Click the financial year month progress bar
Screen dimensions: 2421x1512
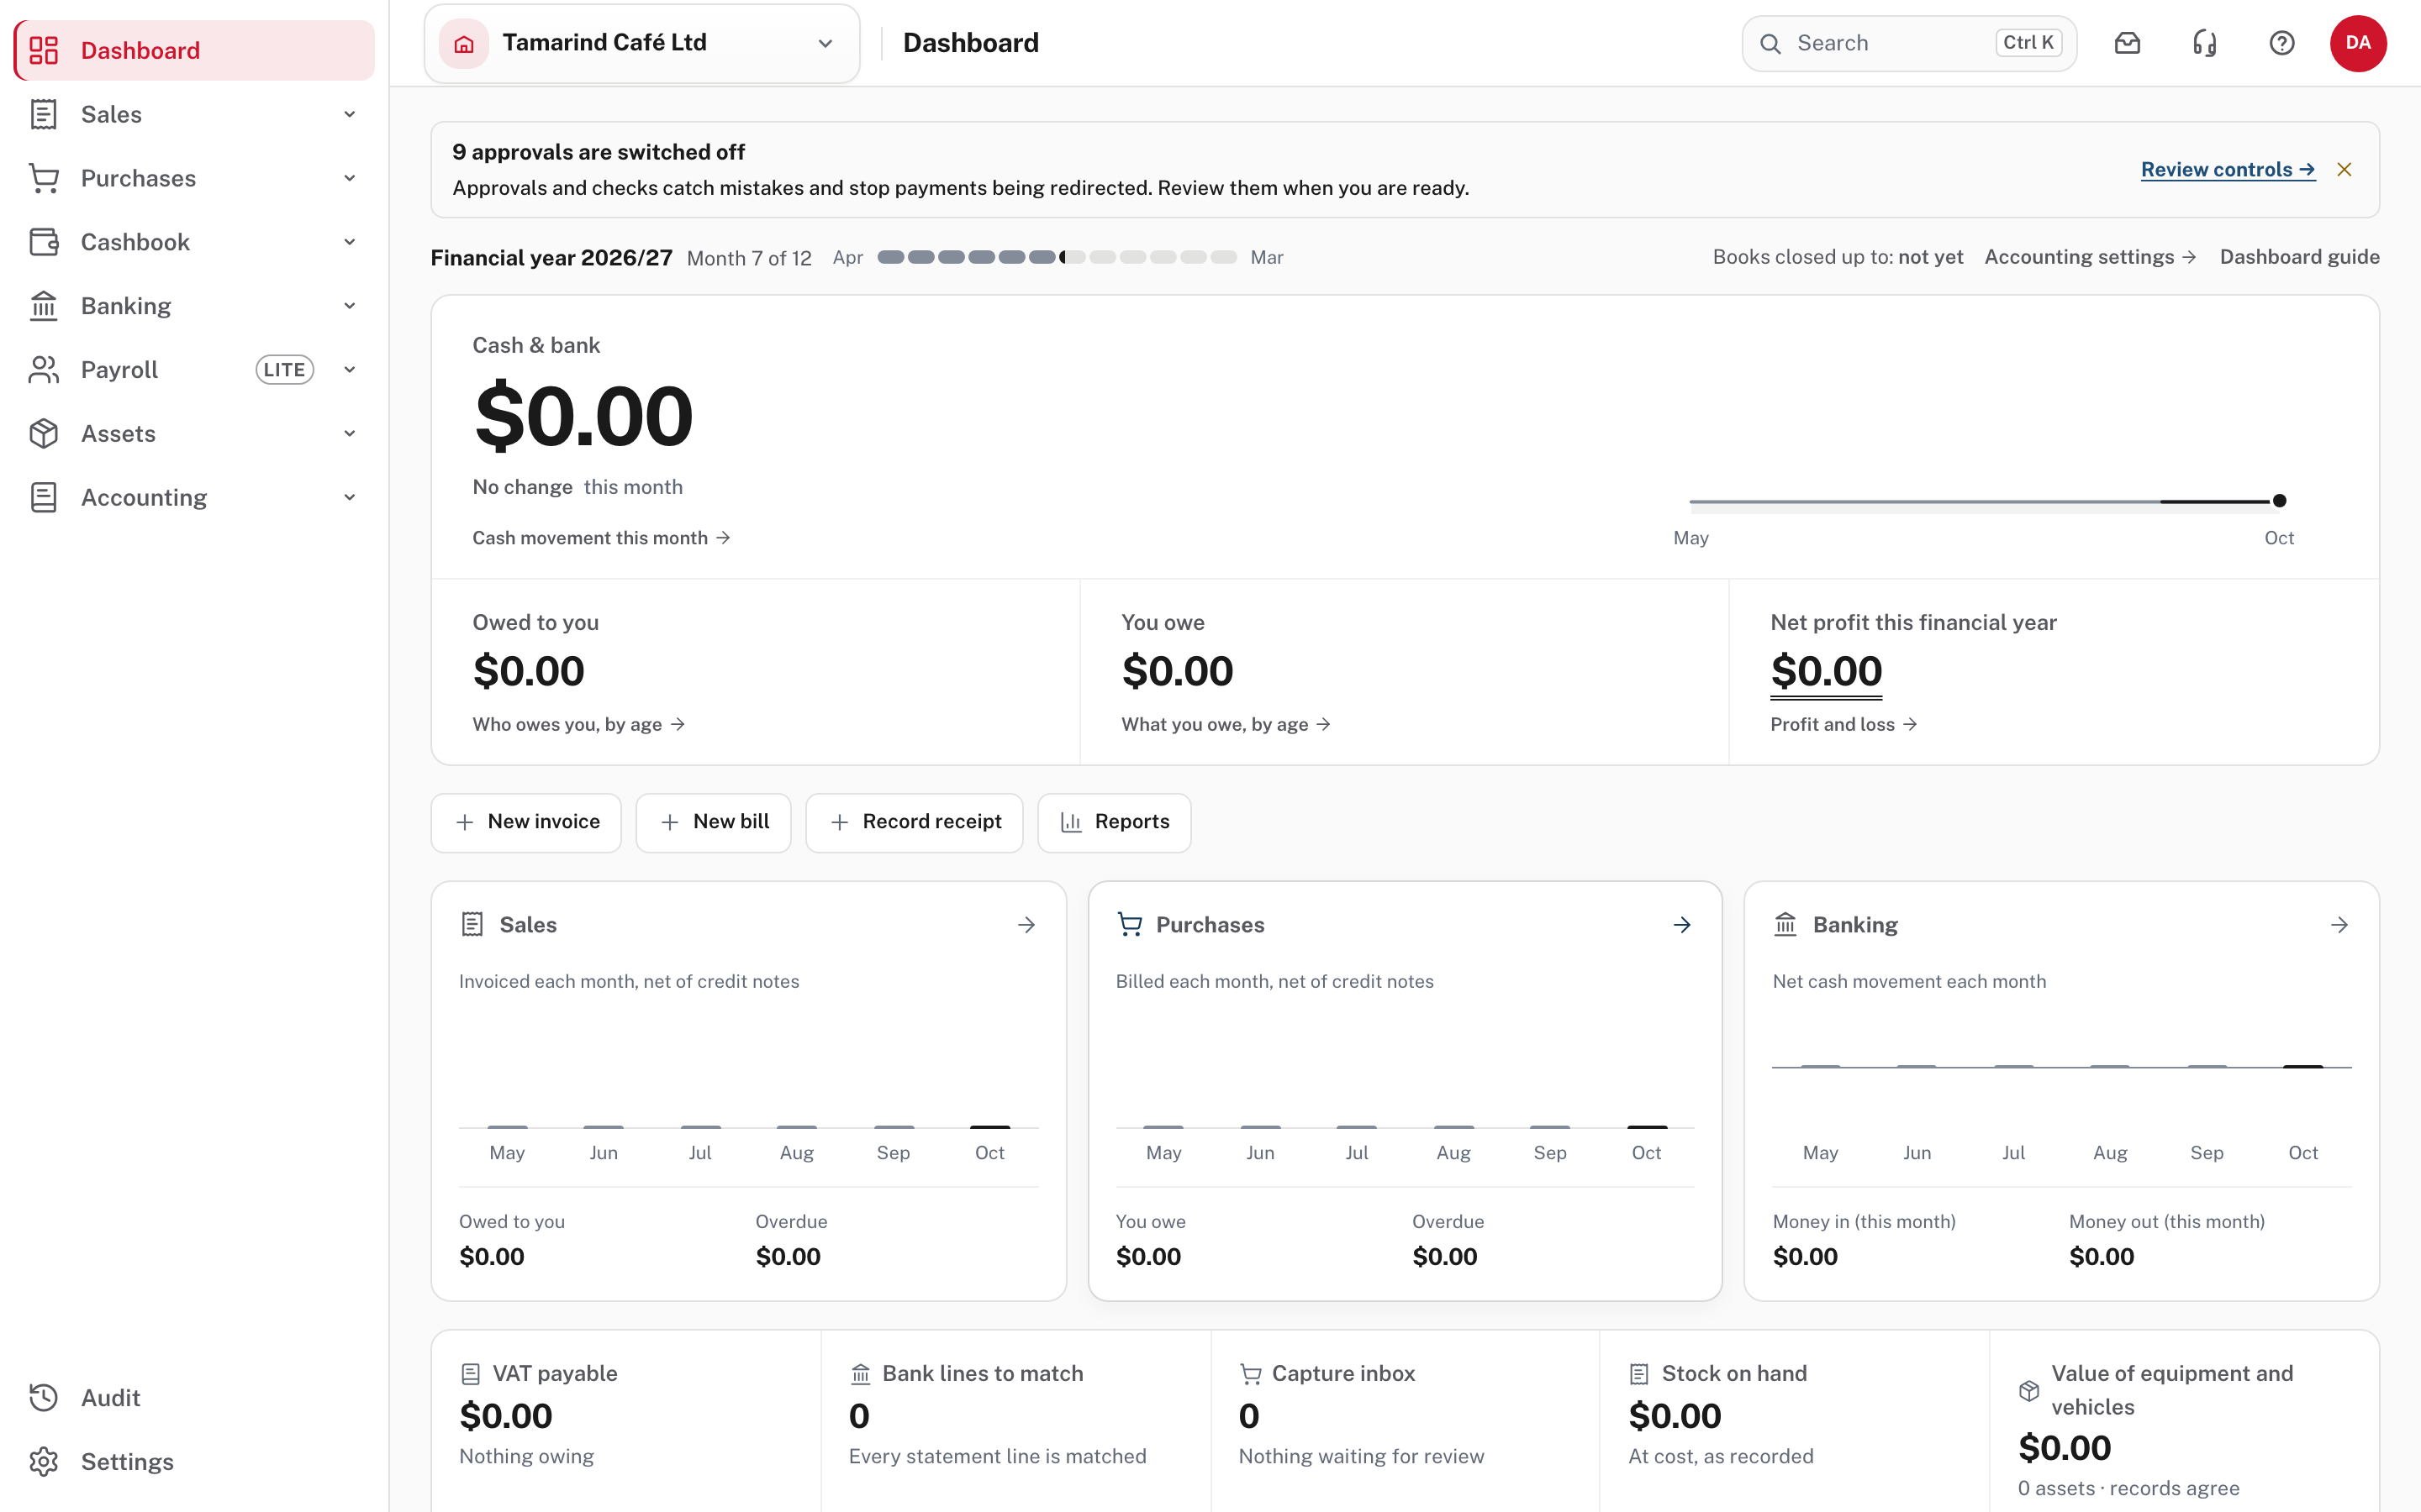pyautogui.click(x=1058, y=257)
